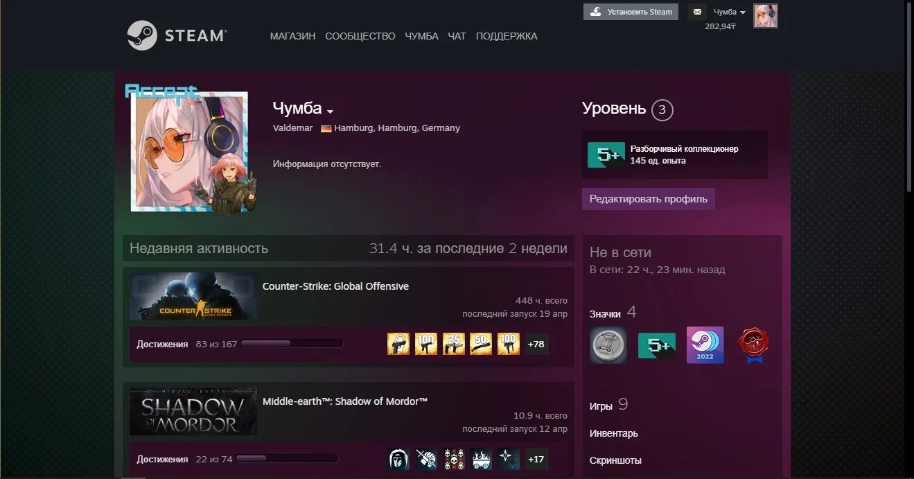The image size is (914, 479).
Task: Open the Игры 9 games link
Action: click(x=608, y=406)
